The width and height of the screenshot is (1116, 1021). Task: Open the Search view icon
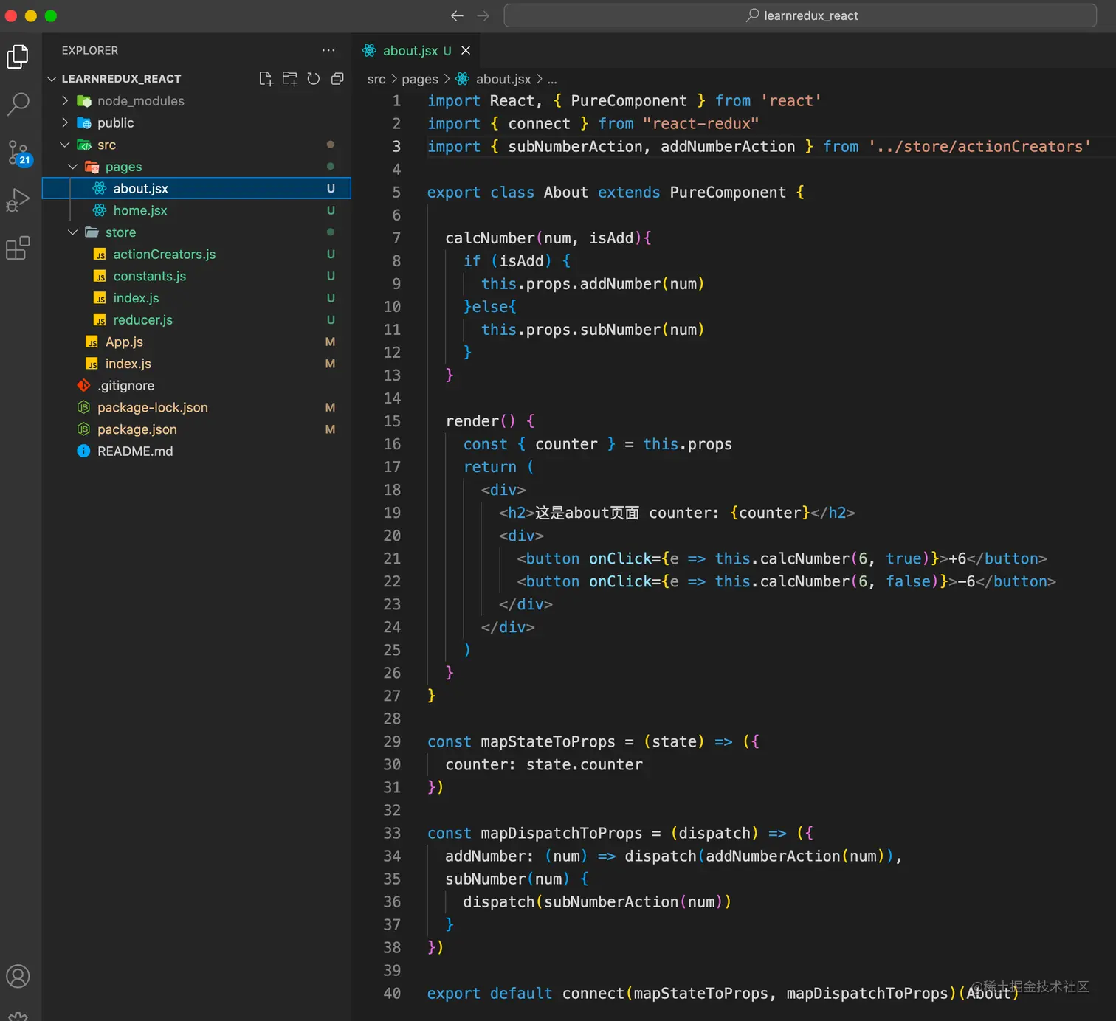(x=18, y=104)
